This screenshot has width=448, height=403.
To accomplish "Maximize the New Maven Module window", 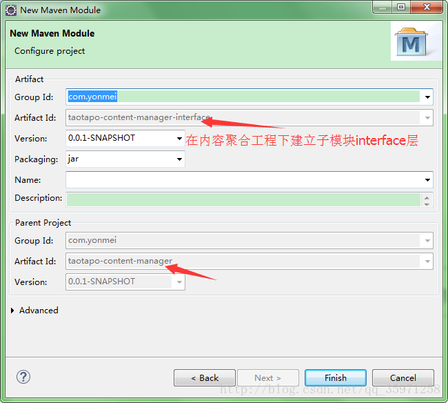I will (401, 8).
